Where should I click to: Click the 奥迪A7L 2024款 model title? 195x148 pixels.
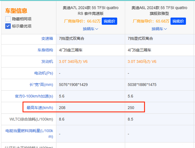[x=91, y=11]
